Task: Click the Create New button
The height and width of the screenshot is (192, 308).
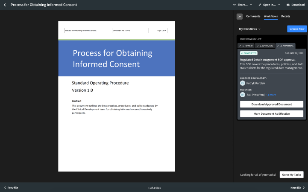Action: [297, 29]
